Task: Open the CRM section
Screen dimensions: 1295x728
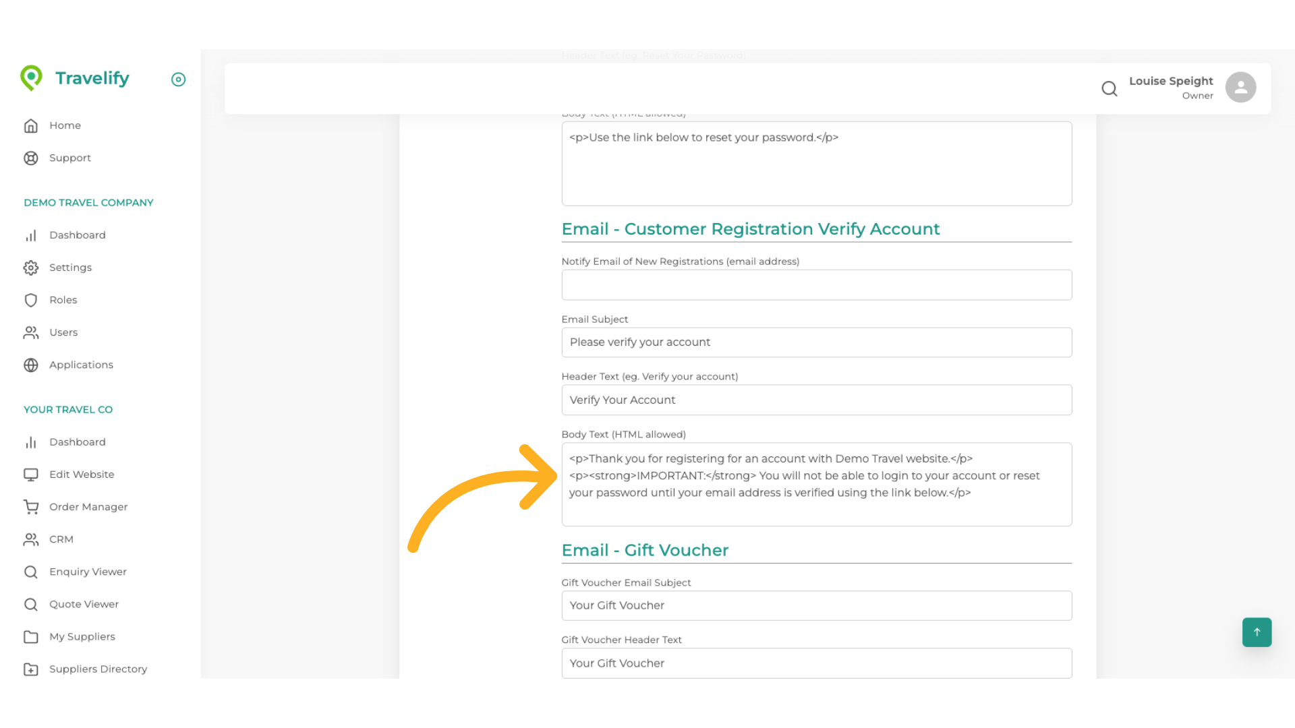Action: pos(62,539)
